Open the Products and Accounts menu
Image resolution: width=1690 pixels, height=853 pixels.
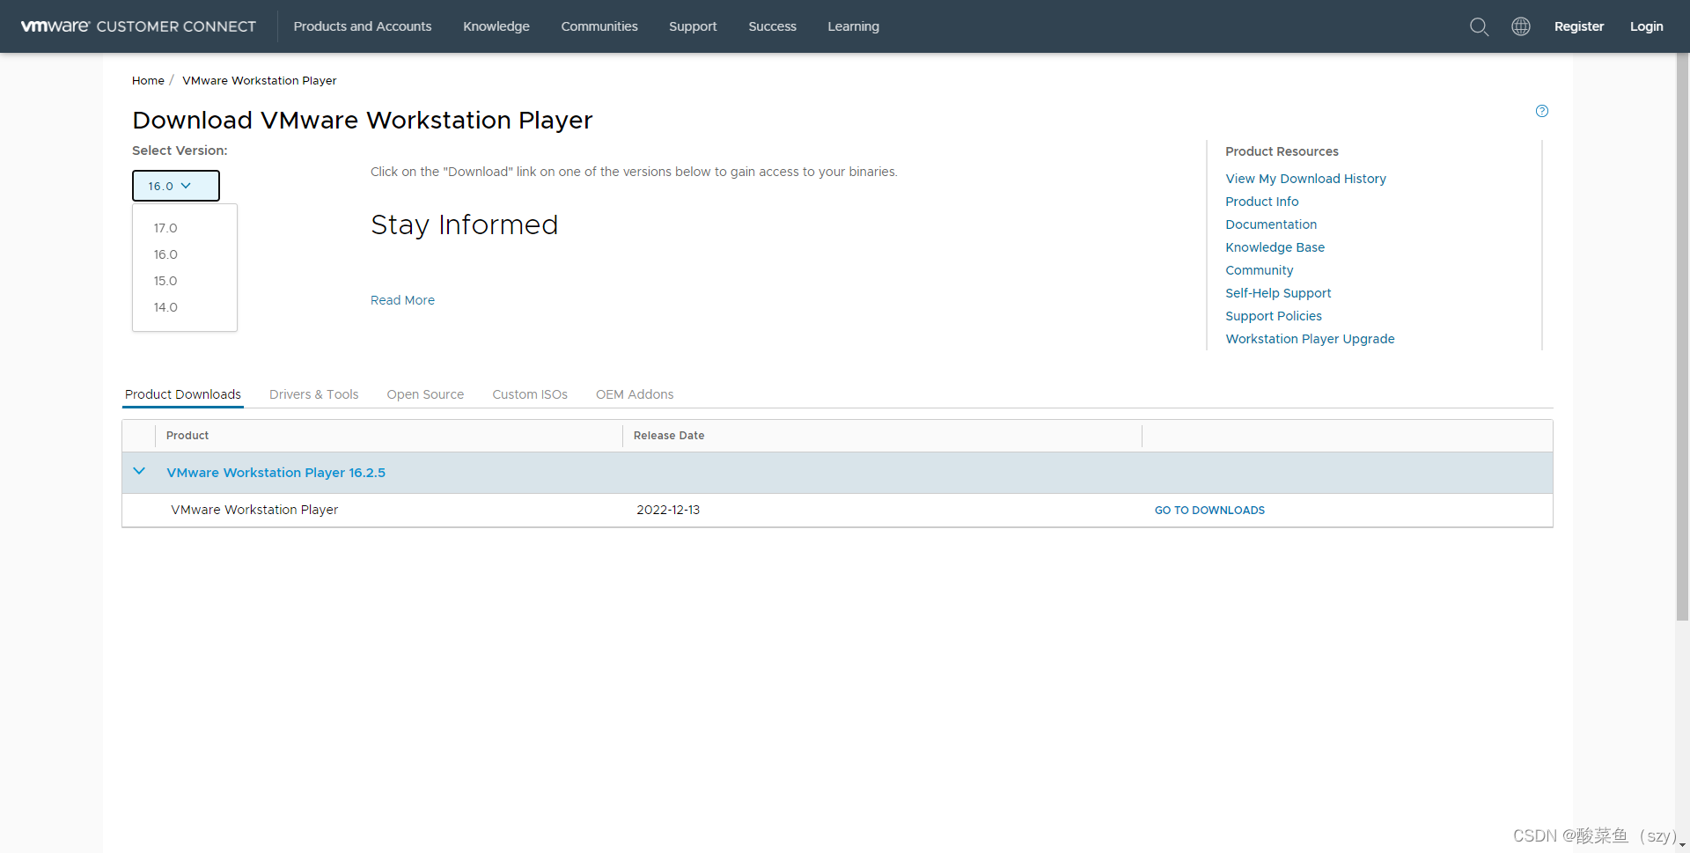click(x=363, y=26)
